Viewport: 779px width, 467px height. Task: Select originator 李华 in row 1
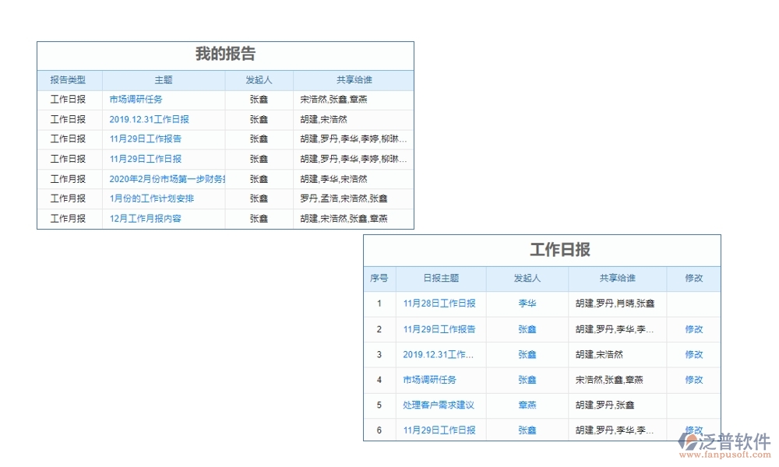pyautogui.click(x=527, y=304)
